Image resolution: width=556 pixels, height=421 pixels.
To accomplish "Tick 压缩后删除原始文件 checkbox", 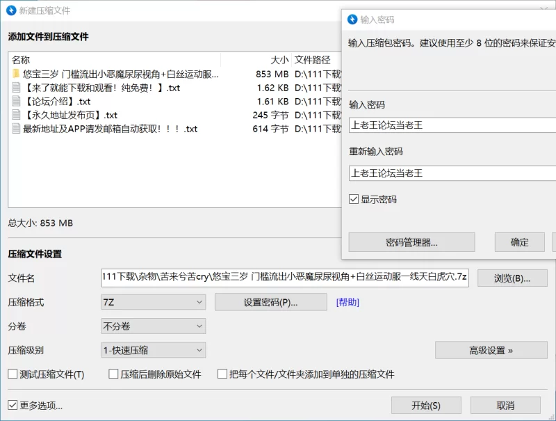I will pyautogui.click(x=113, y=374).
